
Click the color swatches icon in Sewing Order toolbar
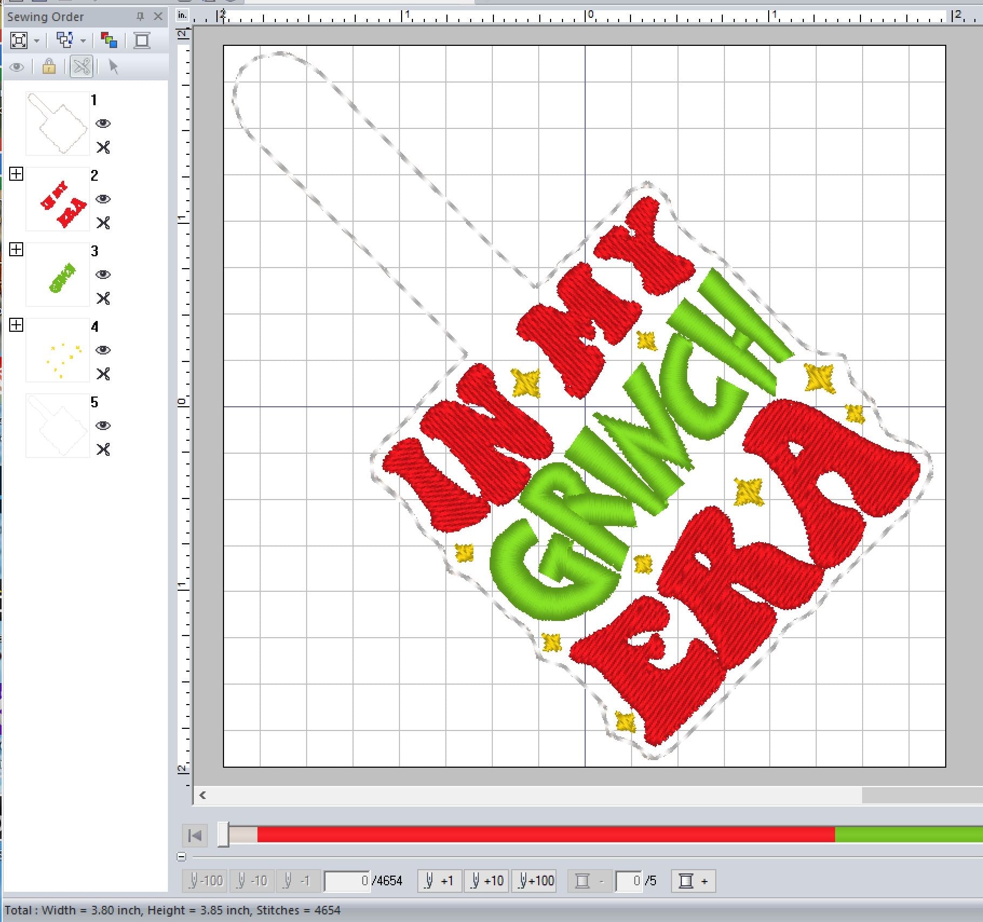109,40
